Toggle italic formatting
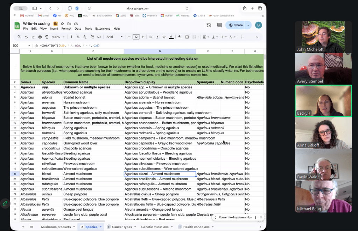 coord(157,37)
